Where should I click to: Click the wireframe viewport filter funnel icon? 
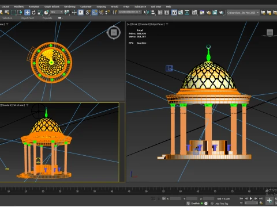27,105
